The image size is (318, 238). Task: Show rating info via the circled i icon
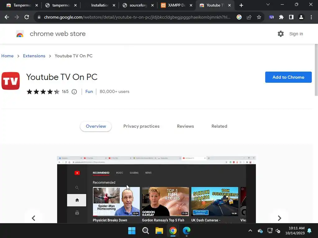point(74,92)
